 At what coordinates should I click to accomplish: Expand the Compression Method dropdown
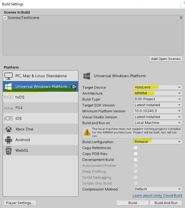point(158,189)
